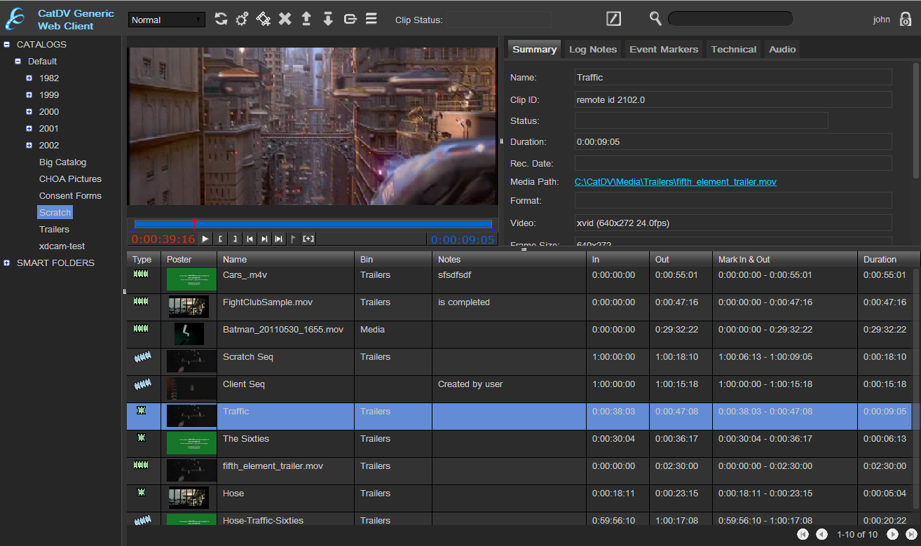Select the xdcam-test catalog

(62, 246)
